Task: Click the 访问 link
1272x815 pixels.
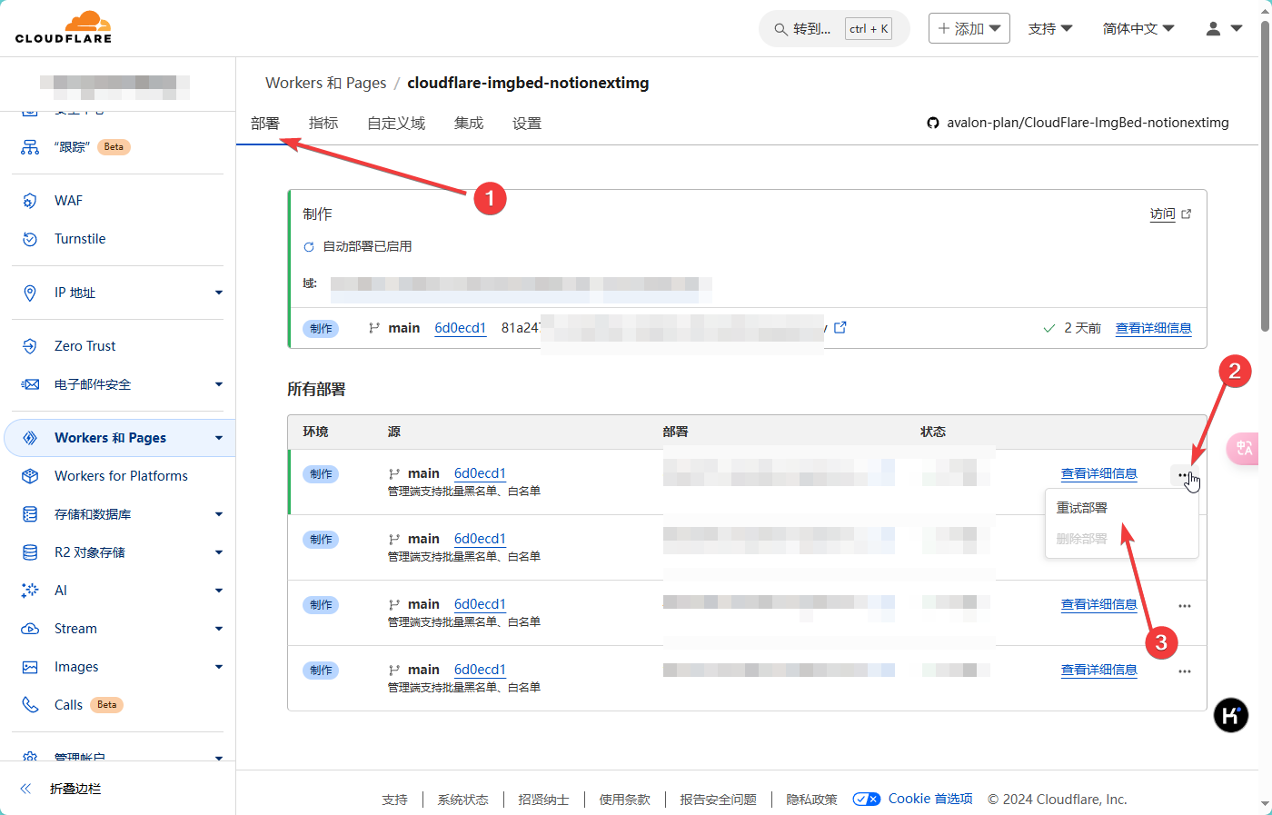Action: pyautogui.click(x=1162, y=214)
